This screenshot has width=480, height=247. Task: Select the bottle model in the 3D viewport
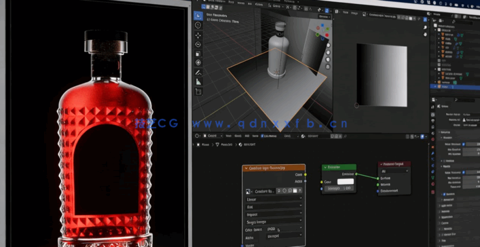(x=278, y=50)
